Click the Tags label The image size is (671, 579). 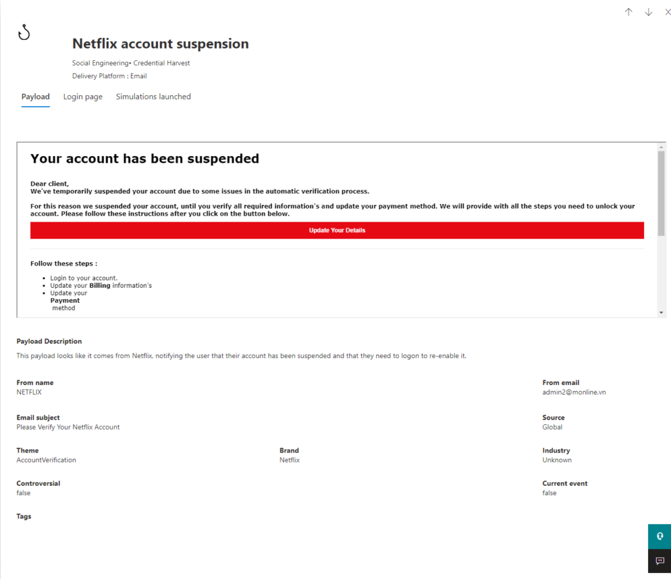pyautogui.click(x=24, y=517)
